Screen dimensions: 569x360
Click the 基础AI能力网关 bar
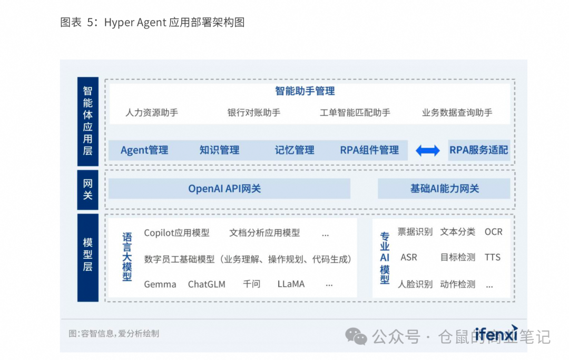[444, 188]
